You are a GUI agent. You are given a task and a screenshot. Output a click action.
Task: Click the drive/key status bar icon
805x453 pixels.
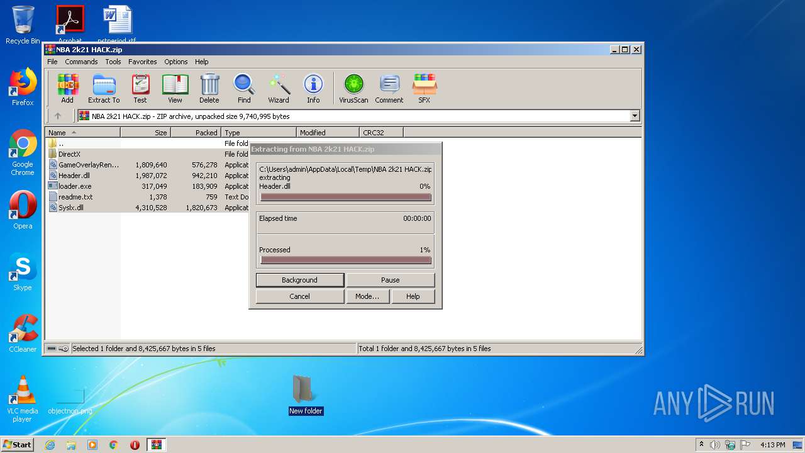tap(58, 349)
